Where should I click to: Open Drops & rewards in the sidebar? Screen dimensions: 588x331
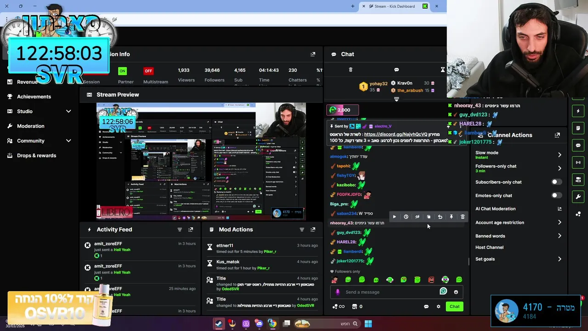(x=37, y=155)
